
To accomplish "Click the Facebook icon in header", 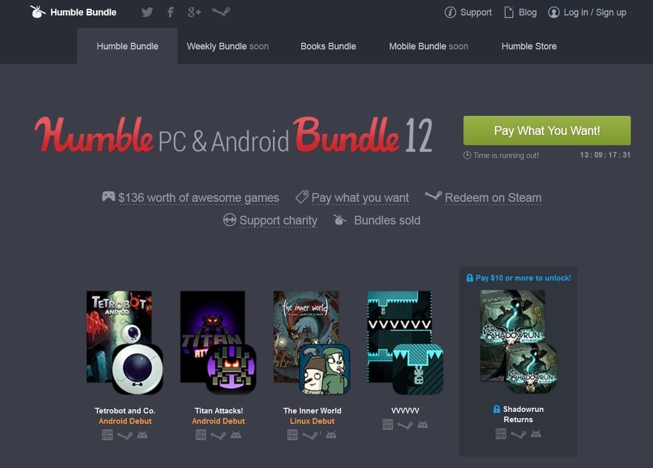I will pos(171,12).
